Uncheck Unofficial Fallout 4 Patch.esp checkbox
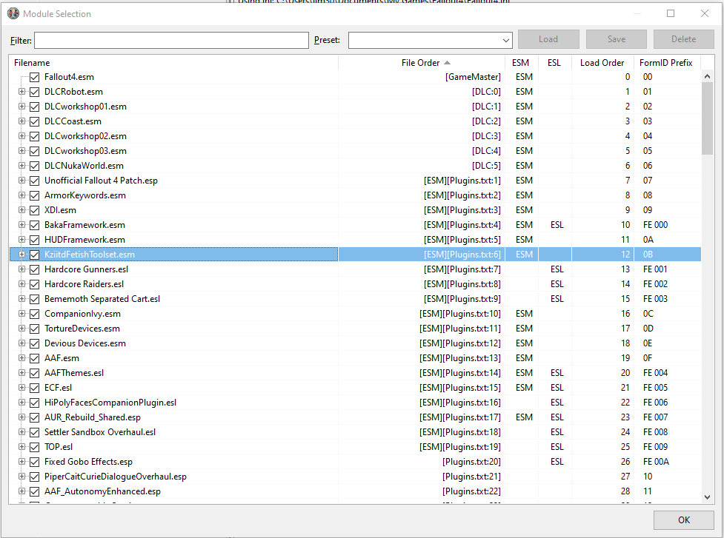 35,181
